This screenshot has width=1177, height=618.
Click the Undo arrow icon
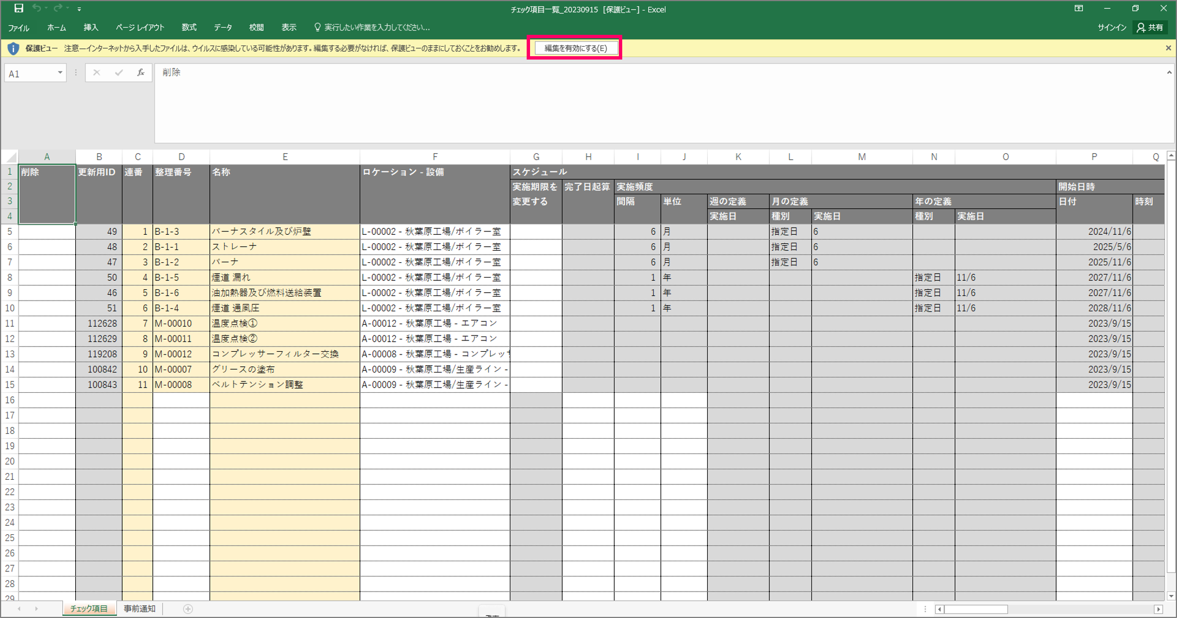(37, 8)
